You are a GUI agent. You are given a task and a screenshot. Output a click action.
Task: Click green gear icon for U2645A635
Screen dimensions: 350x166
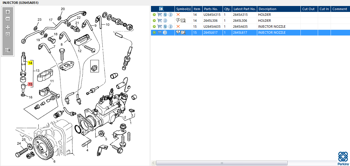(154, 27)
